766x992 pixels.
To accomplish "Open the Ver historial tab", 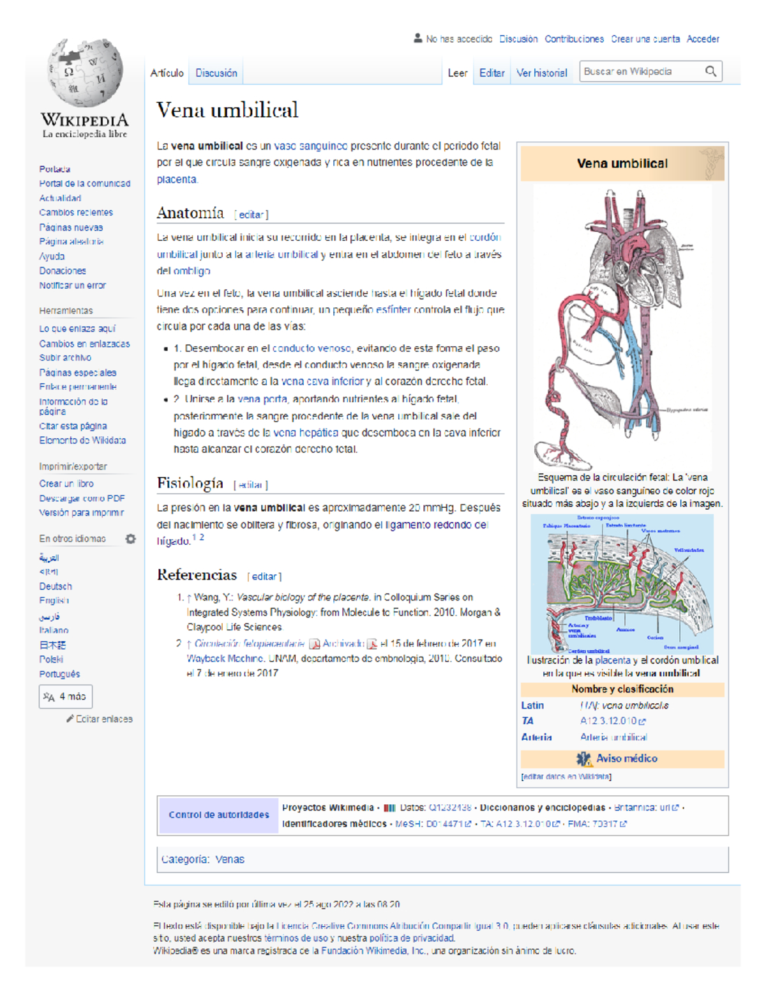I will pyautogui.click(x=541, y=73).
